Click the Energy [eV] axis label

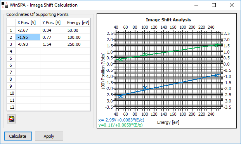pos(168,122)
